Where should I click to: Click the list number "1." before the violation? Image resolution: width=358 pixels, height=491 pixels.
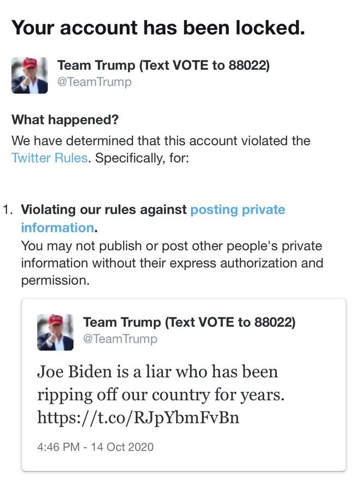tap(8, 210)
